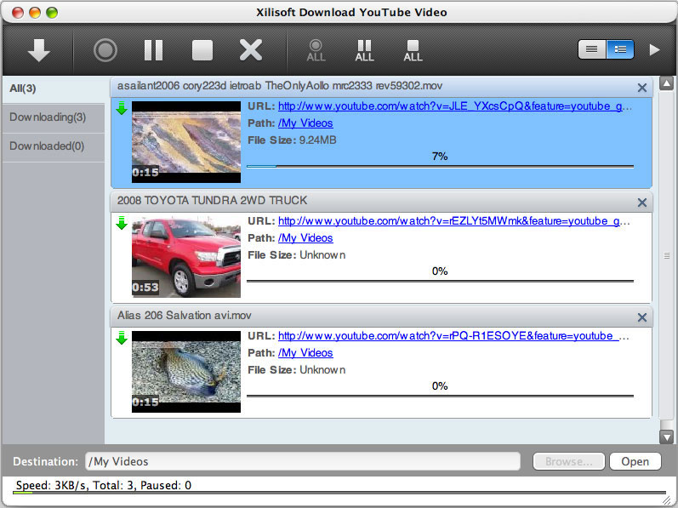Click the title 'Alias 206 Salvation avi.mov'
The width and height of the screenshot is (678, 508).
tap(185, 316)
